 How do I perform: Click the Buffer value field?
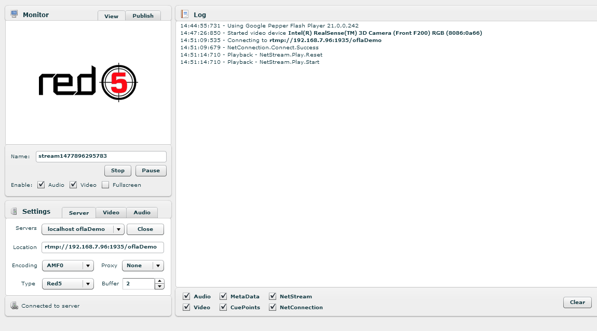pos(139,283)
